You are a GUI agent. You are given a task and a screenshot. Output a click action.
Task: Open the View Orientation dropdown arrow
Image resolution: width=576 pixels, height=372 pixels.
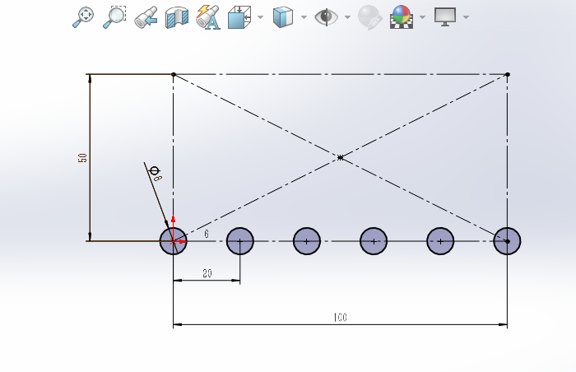coord(261,17)
